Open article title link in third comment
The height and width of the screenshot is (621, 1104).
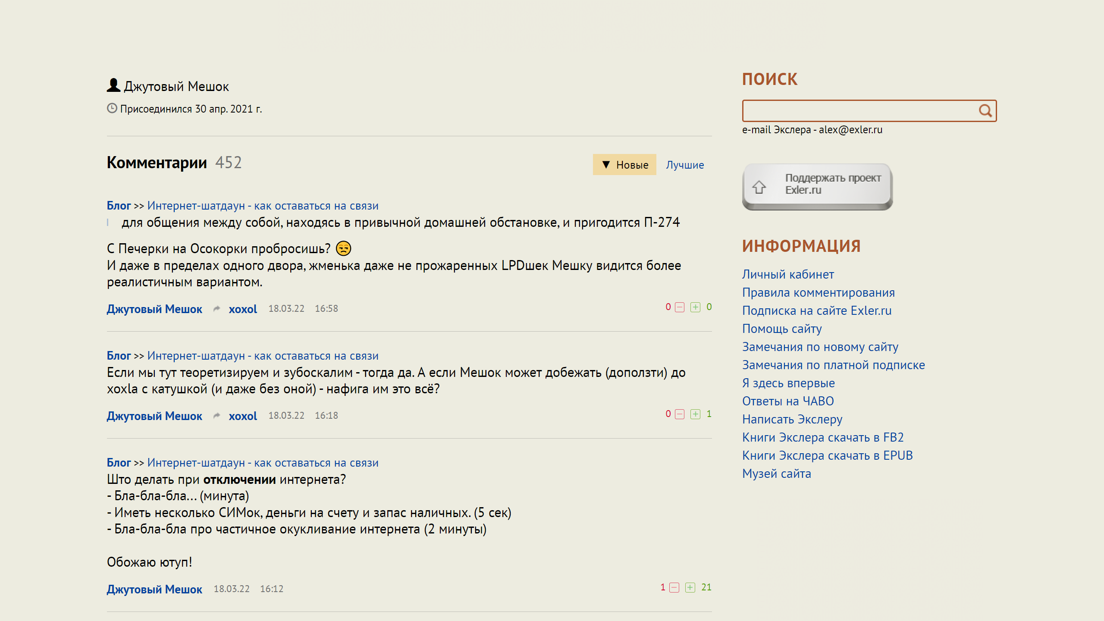[x=263, y=463]
